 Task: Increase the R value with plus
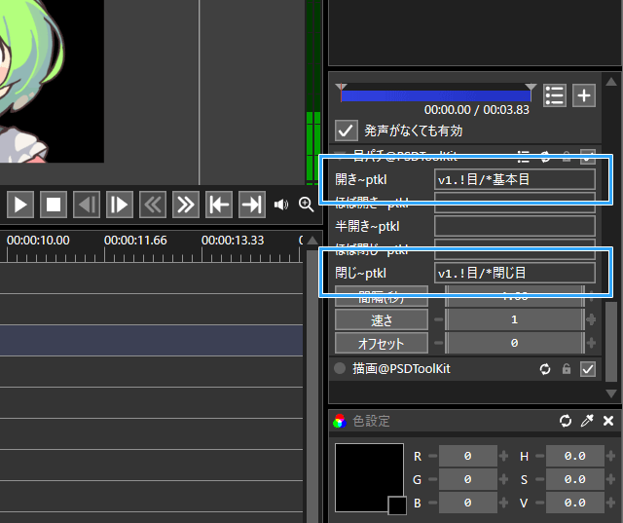tap(503, 456)
